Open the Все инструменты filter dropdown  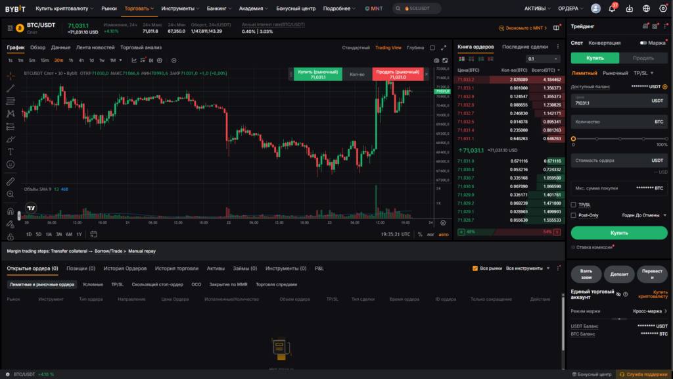528,268
